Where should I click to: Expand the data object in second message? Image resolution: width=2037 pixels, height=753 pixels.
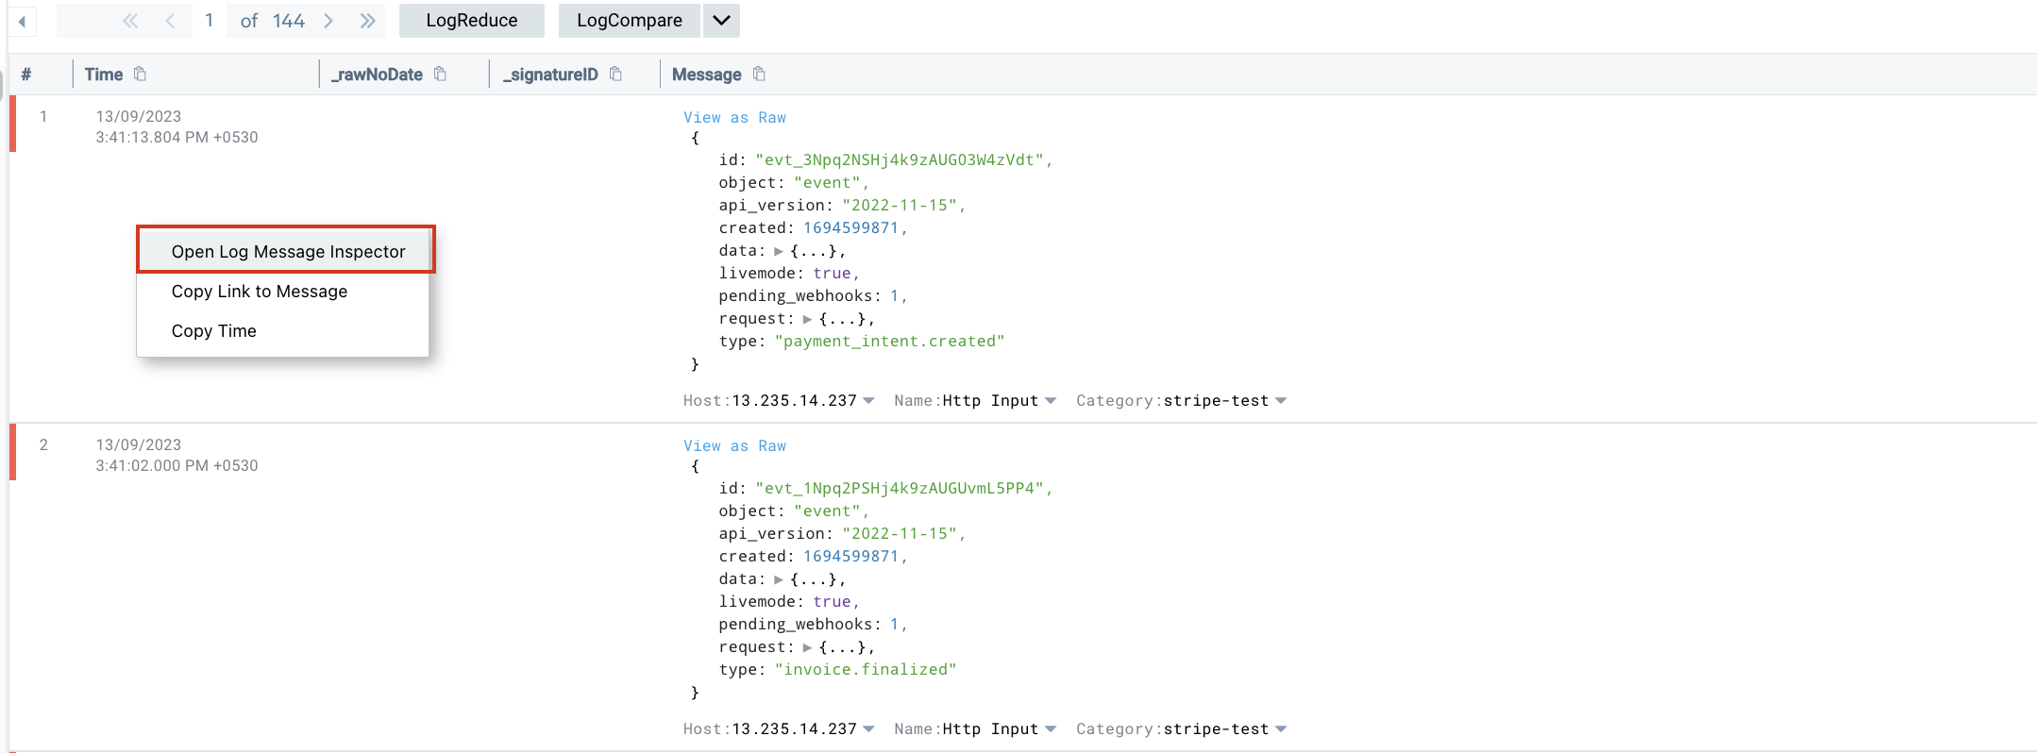coord(779,579)
